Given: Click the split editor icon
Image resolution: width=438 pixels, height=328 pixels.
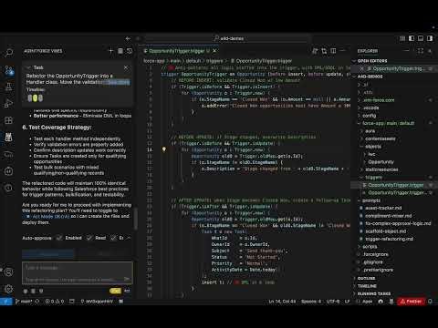Looking at the screenshot, I should pyautogui.click(x=333, y=51).
